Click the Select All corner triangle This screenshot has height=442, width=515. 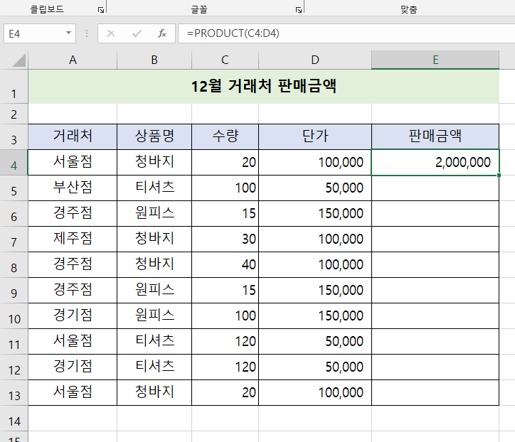click(19, 60)
